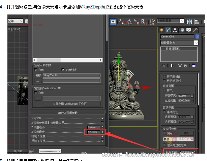Image resolution: width=207 pixels, height=161 pixels.
Task: Toggle 手动剪切 checkbox
Action: [164, 112]
